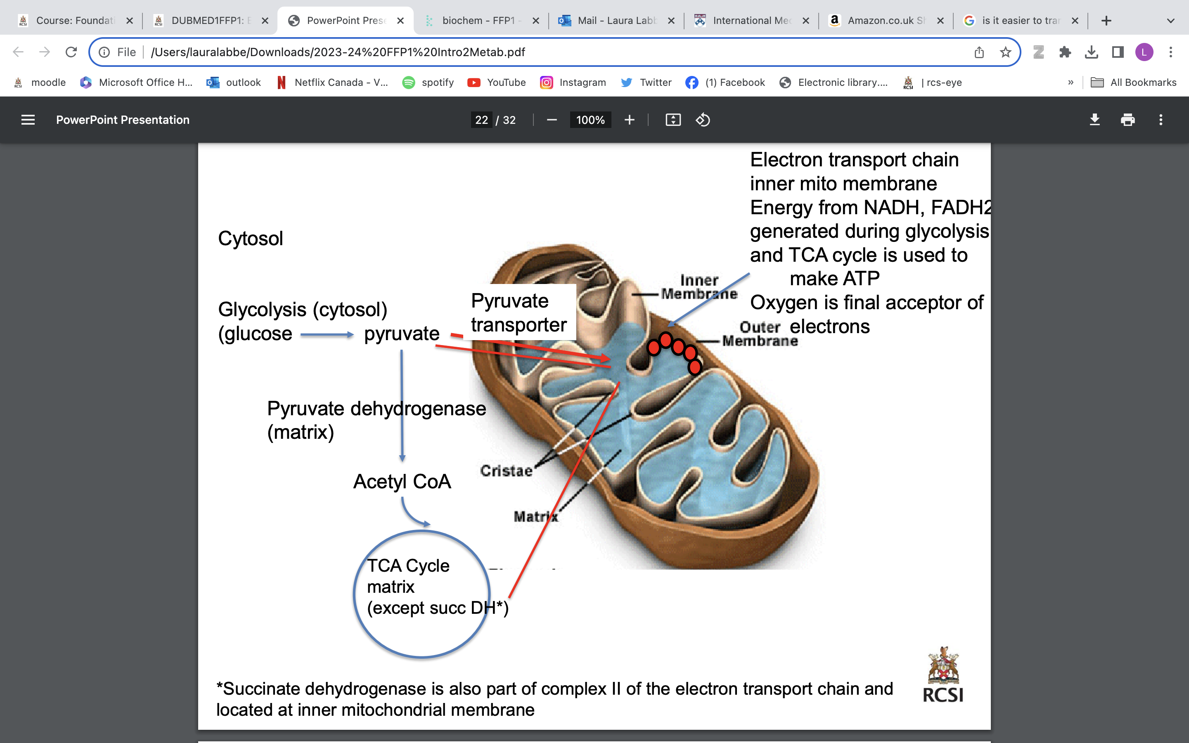Viewport: 1189px width, 743px height.
Task: Open the YouTube bookmark
Action: tap(497, 83)
